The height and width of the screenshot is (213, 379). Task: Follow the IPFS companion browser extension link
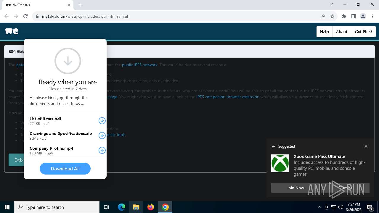pyautogui.click(x=228, y=97)
